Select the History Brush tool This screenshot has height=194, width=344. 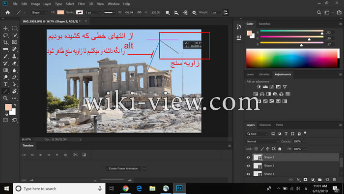coord(5,64)
